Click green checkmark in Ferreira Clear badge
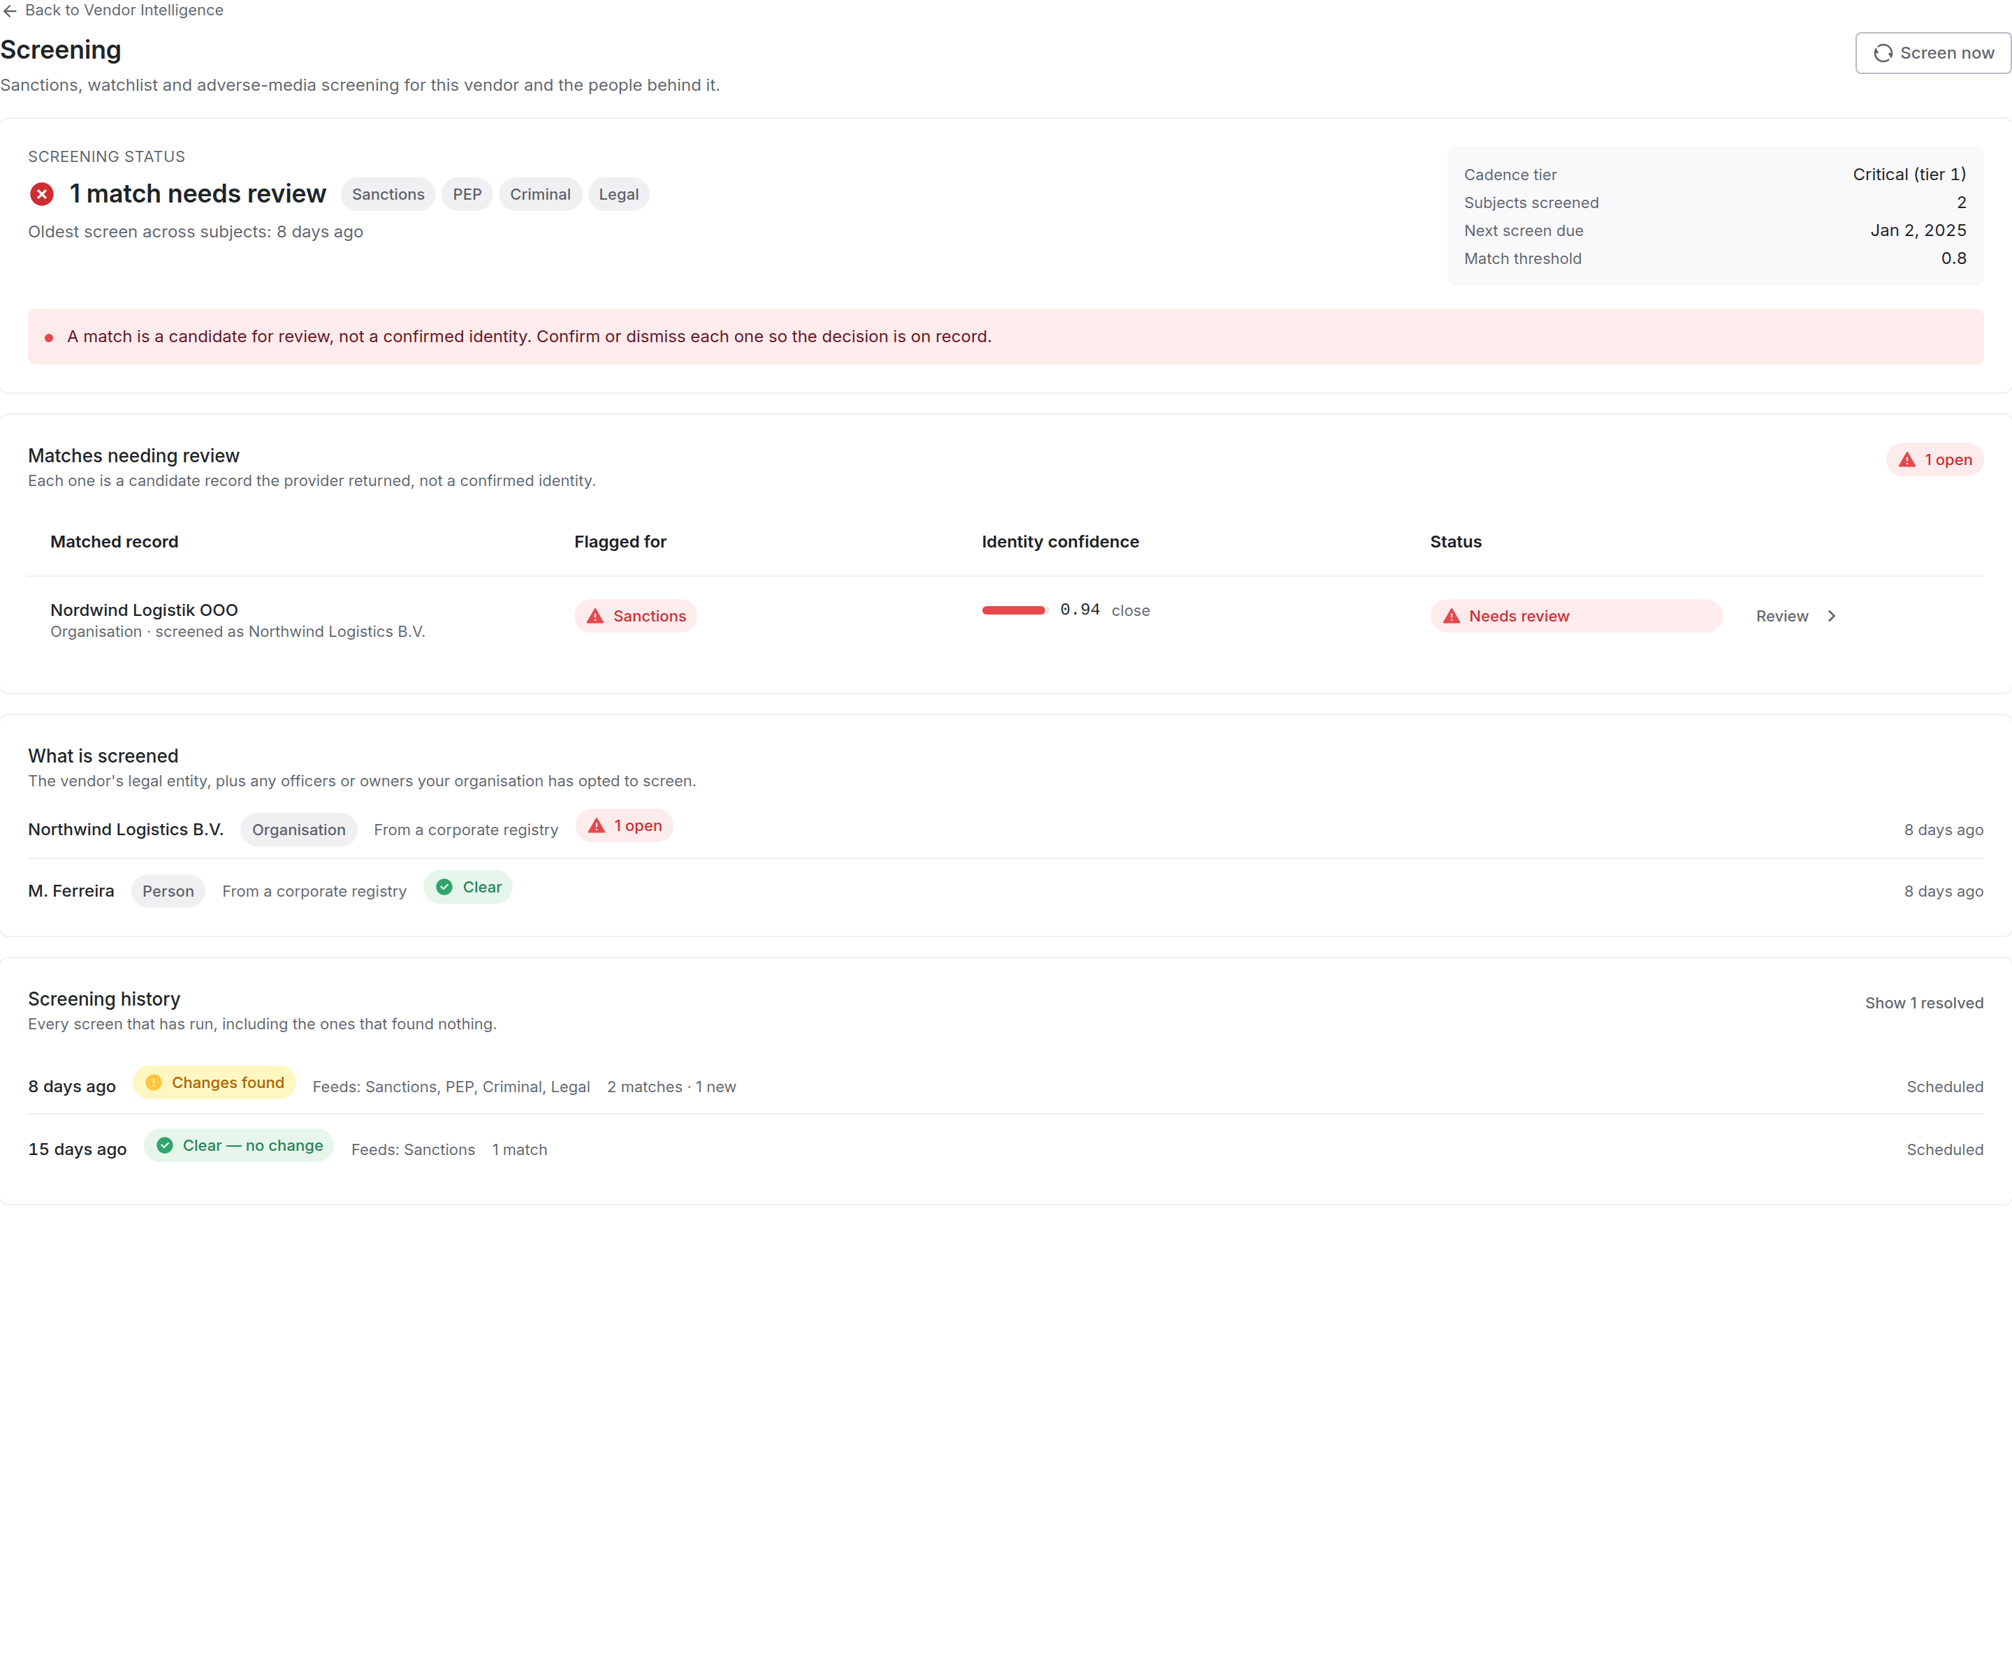Image resolution: width=2012 pixels, height=1676 pixels. tap(444, 887)
